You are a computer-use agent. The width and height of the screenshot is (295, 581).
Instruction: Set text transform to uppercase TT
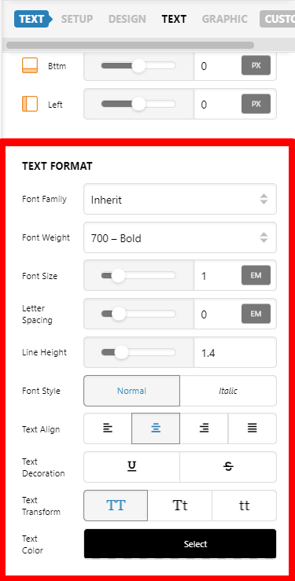tap(116, 506)
